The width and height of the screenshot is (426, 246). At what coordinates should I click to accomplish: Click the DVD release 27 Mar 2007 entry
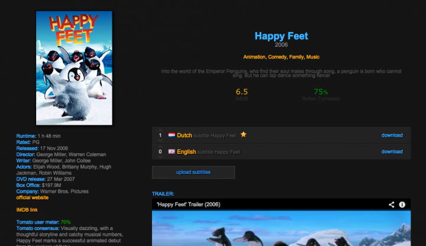point(46,179)
